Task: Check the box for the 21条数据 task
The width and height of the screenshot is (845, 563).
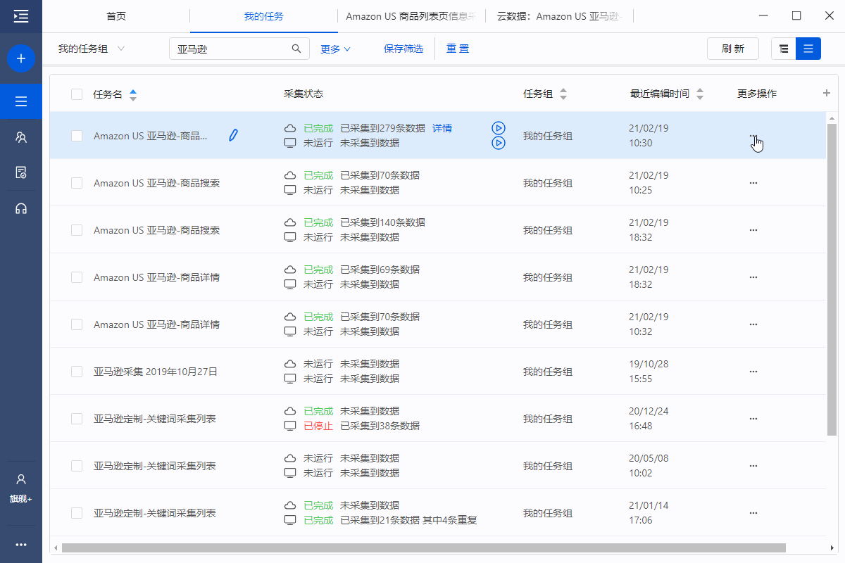Action: click(77, 513)
